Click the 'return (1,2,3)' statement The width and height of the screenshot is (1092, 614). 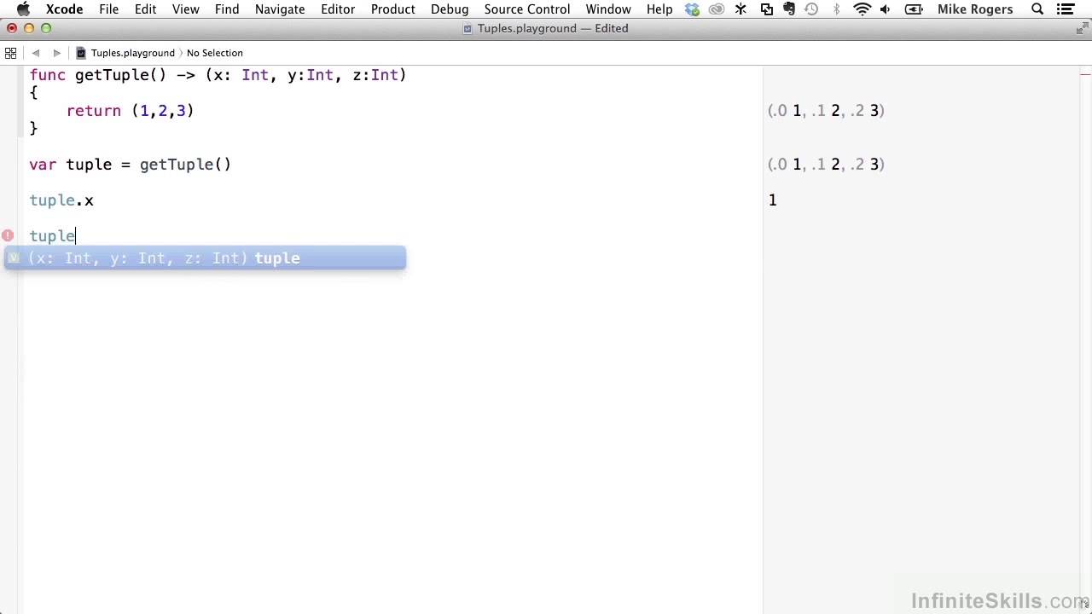click(131, 111)
